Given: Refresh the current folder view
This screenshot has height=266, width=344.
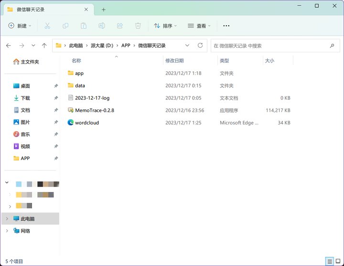Looking at the screenshot, I should [200, 46].
